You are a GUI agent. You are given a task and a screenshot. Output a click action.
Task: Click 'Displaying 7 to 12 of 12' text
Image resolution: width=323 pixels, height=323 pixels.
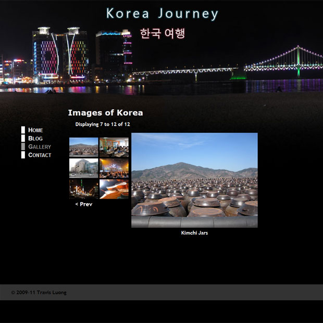click(103, 124)
